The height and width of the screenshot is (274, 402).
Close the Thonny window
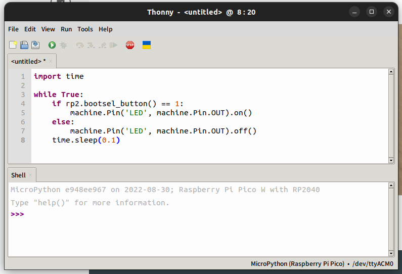point(389,12)
